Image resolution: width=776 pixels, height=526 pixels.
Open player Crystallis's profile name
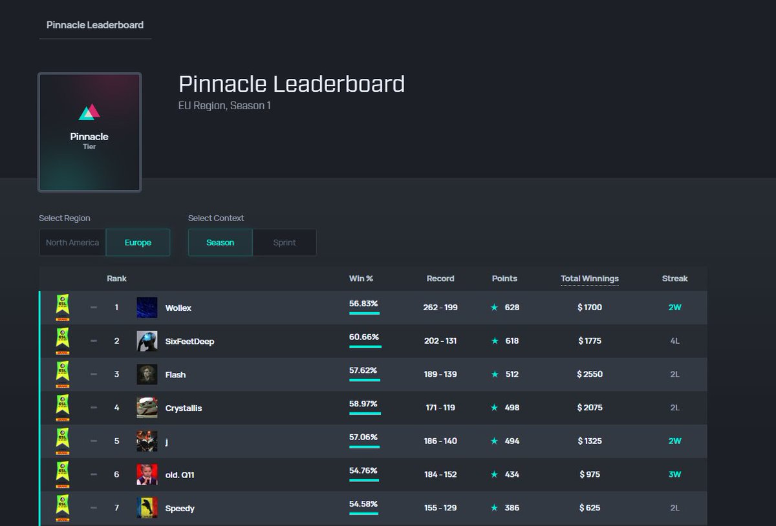(x=184, y=408)
